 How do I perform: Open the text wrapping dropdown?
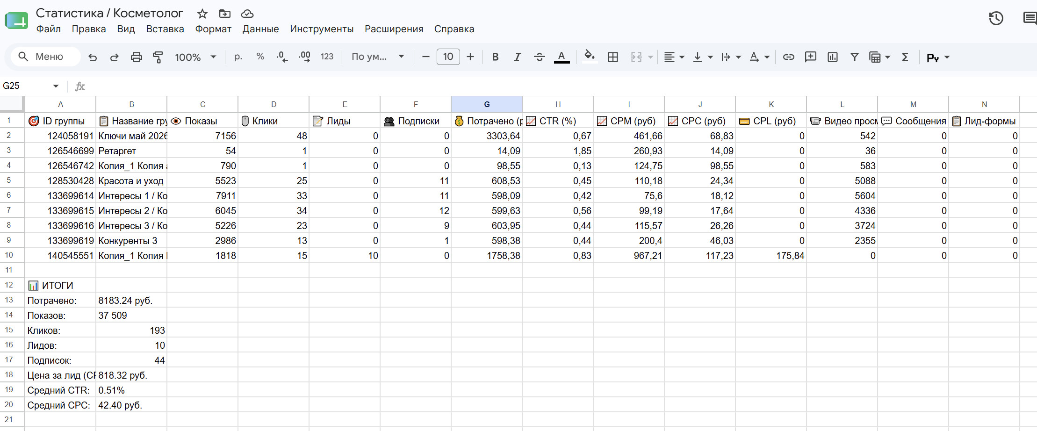click(x=731, y=57)
